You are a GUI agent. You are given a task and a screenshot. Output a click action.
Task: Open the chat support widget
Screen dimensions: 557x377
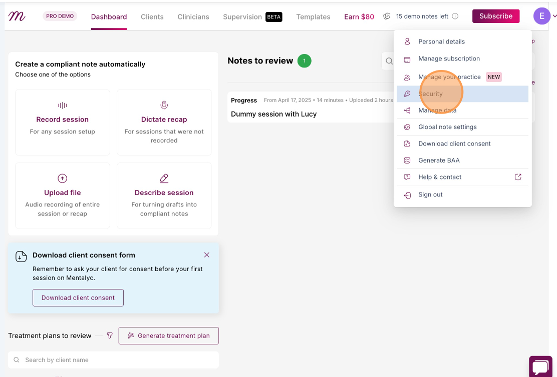click(x=540, y=366)
